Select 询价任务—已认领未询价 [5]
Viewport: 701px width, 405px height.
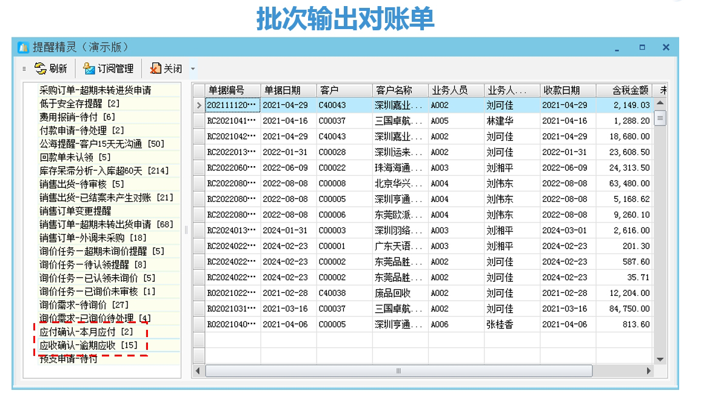[x=97, y=278]
